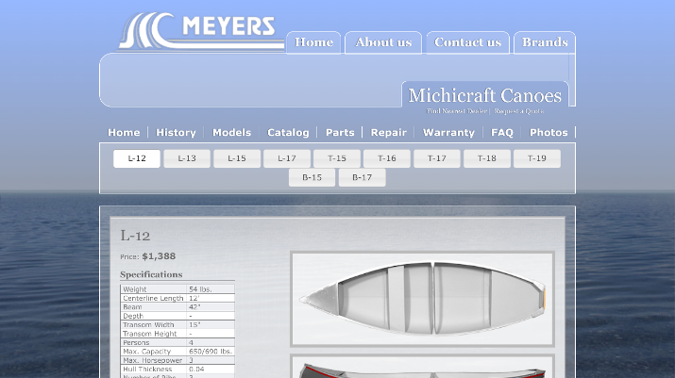The width and height of the screenshot is (675, 378).
Task: Click the Meyers logo
Action: pyautogui.click(x=201, y=30)
